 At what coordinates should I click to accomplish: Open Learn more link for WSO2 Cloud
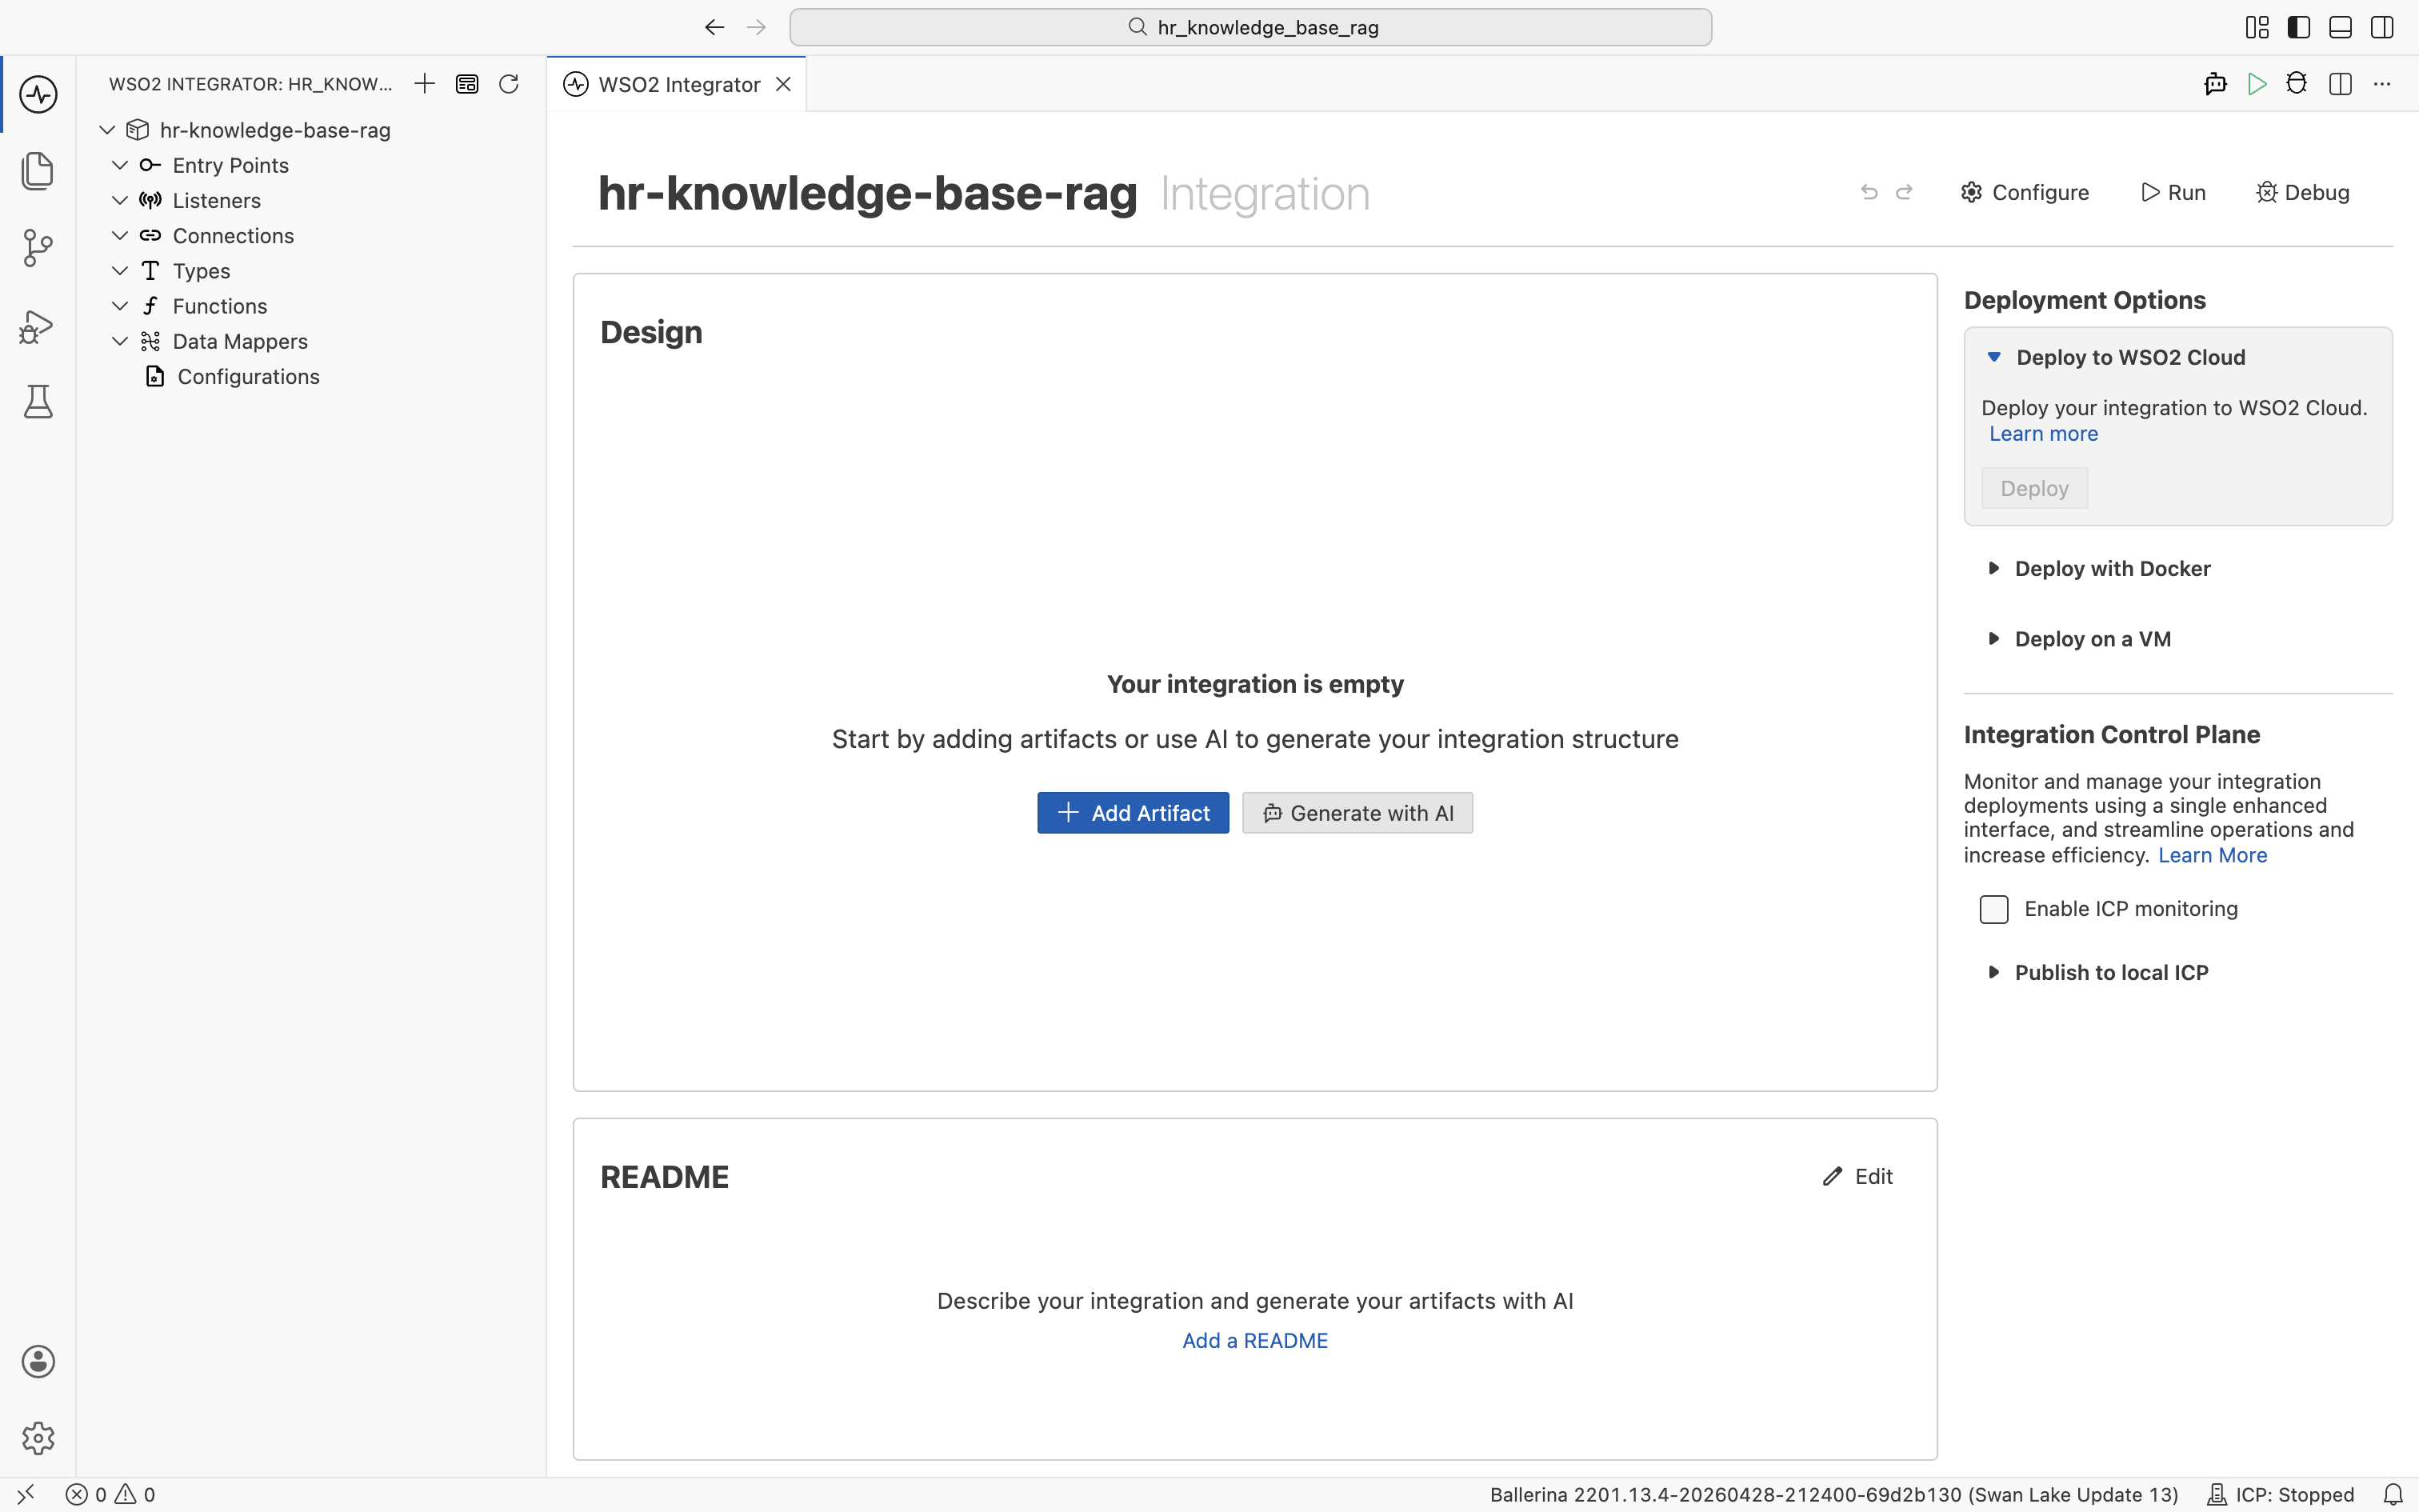(x=2043, y=434)
